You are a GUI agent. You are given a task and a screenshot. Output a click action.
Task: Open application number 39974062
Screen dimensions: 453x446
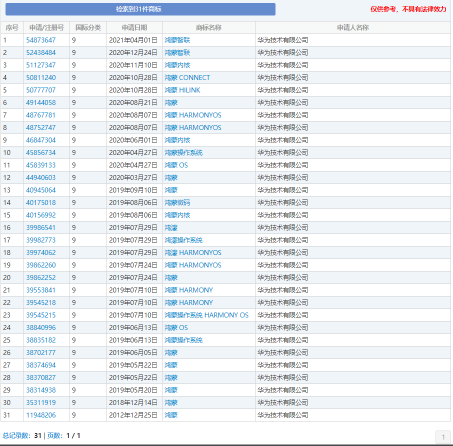pos(40,253)
